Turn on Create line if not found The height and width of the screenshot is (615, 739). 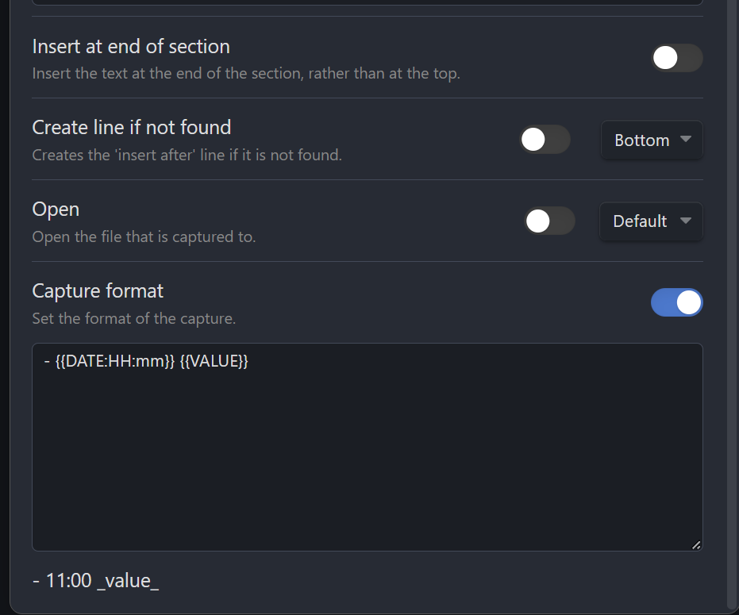click(544, 140)
